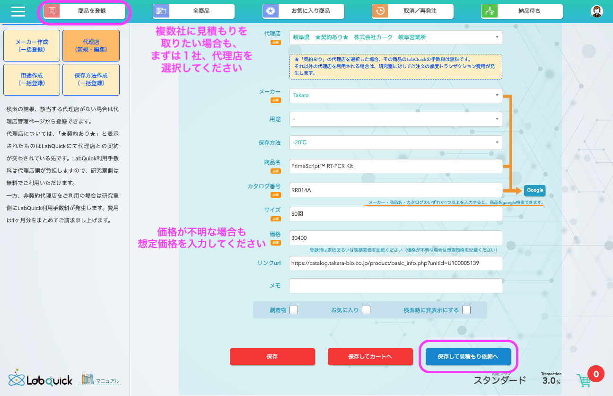Select the 代理店（新規・編集） sidebar item
The height and width of the screenshot is (396, 613).
91,45
